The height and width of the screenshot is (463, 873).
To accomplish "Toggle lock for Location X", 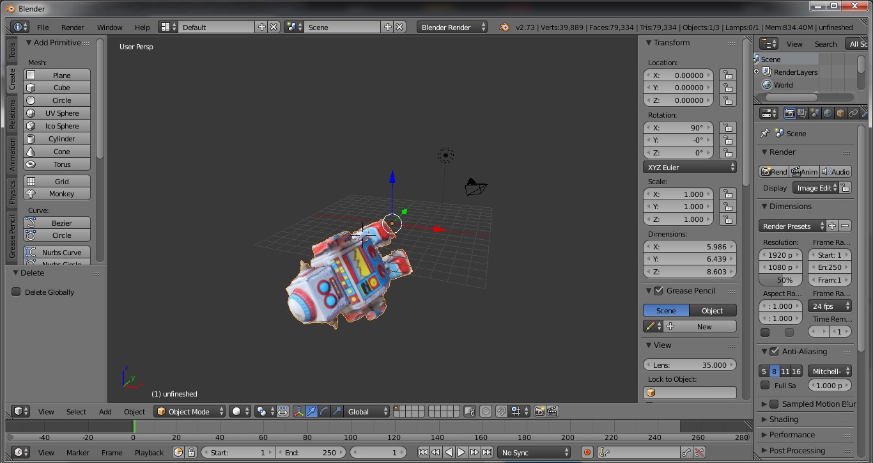I will coord(727,75).
